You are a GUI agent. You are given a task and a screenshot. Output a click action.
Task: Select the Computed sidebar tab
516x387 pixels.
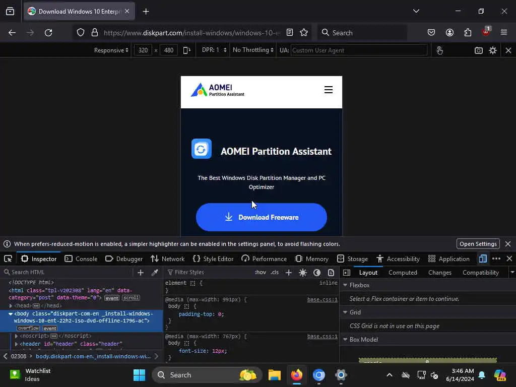(x=403, y=273)
